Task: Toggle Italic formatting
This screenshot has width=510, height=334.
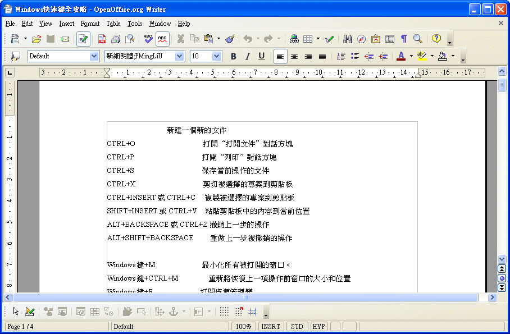Action: pos(248,56)
